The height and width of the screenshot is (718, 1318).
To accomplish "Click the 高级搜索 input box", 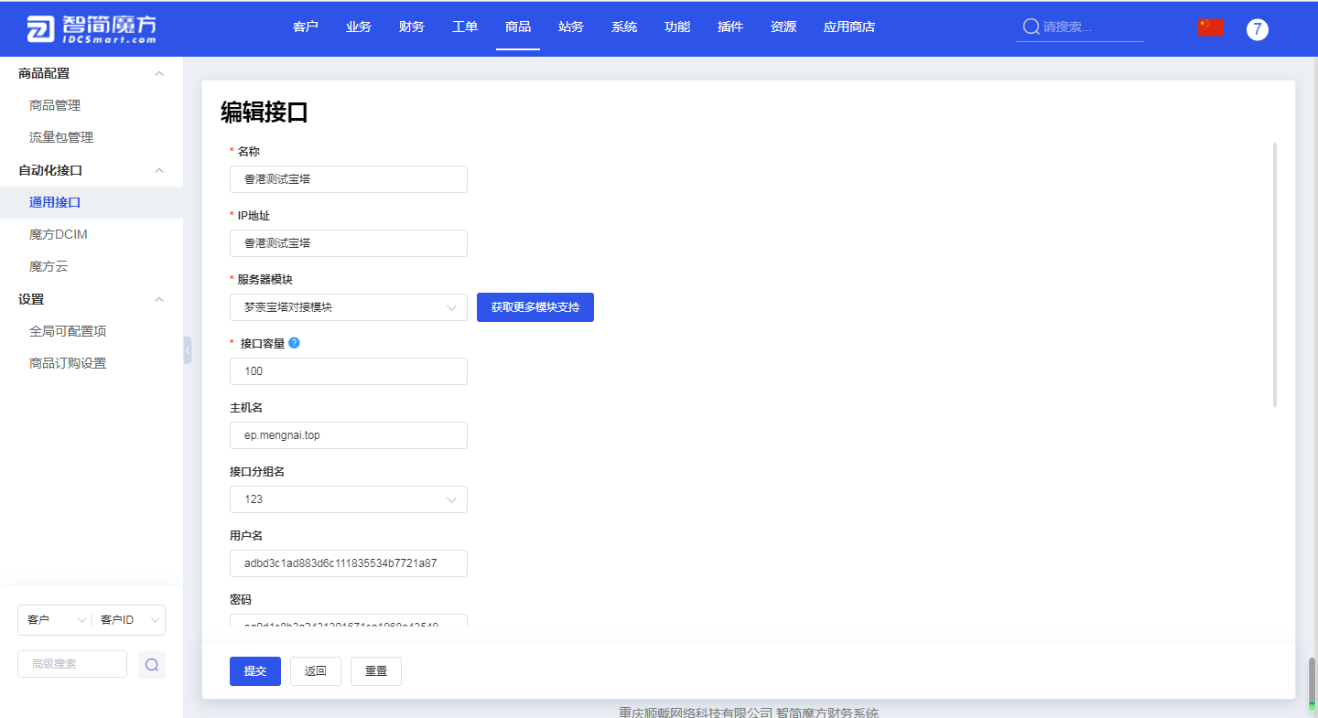I will point(72,664).
